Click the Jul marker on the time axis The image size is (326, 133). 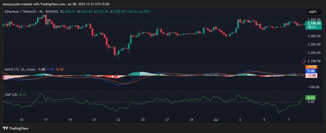tap(216, 120)
